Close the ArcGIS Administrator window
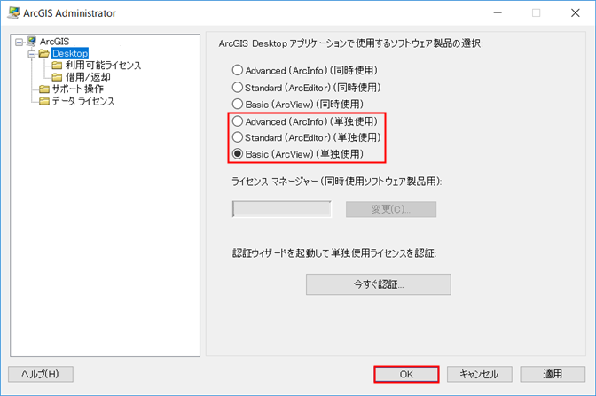Viewport: 596px width, 396px height. point(575,13)
